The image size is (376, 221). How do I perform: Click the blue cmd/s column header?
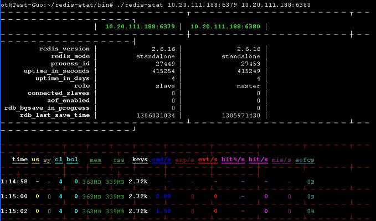pyautogui.click(x=161, y=160)
